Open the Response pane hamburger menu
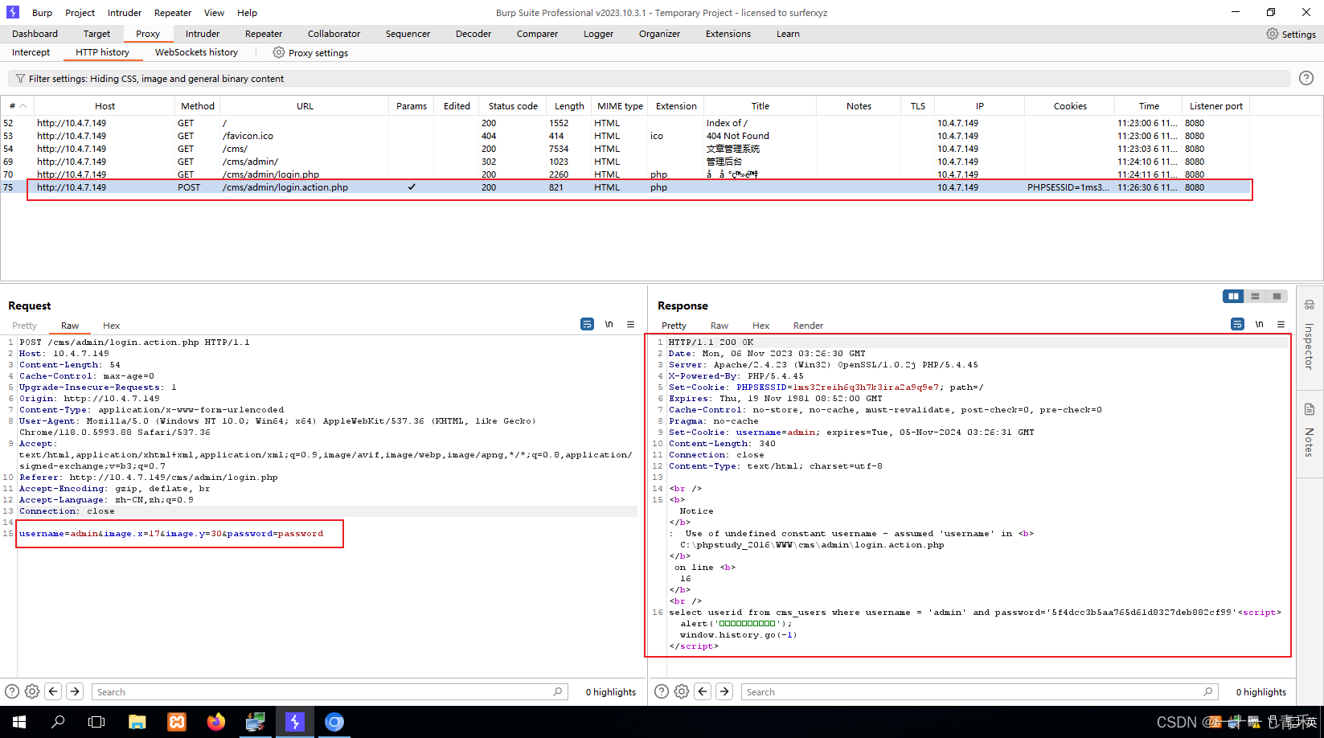 tap(1281, 324)
